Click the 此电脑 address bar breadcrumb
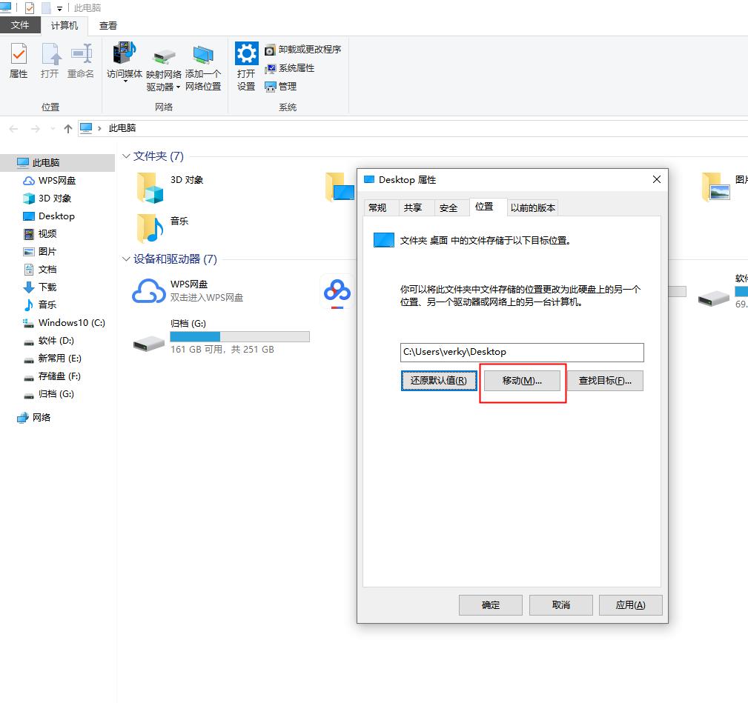This screenshot has height=703, width=748. [122, 128]
